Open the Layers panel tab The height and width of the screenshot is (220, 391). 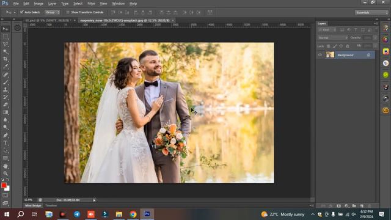[x=322, y=23]
